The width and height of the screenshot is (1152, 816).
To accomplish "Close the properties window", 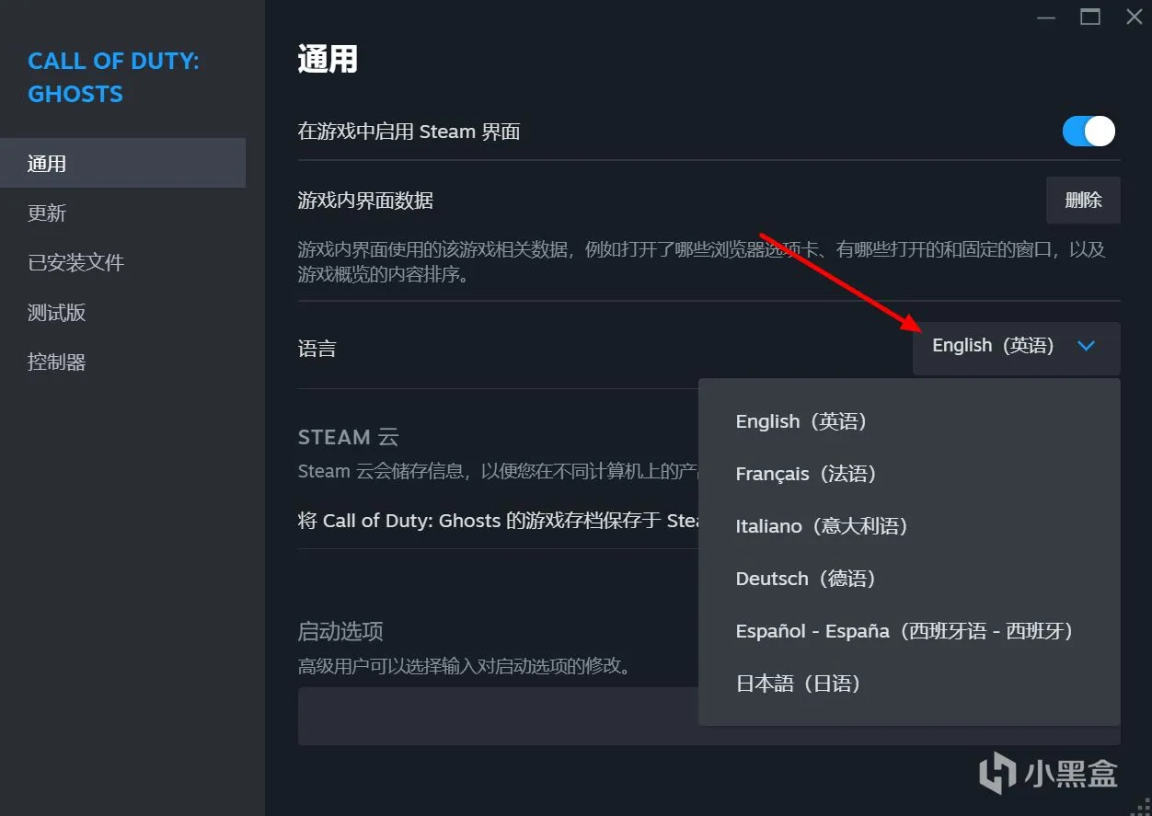I will pos(1135,17).
